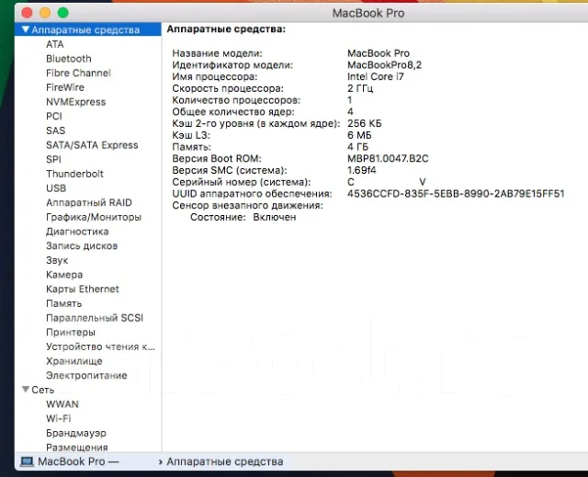
Task: Select Wi-Fi in the network list
Action: pyautogui.click(x=59, y=418)
